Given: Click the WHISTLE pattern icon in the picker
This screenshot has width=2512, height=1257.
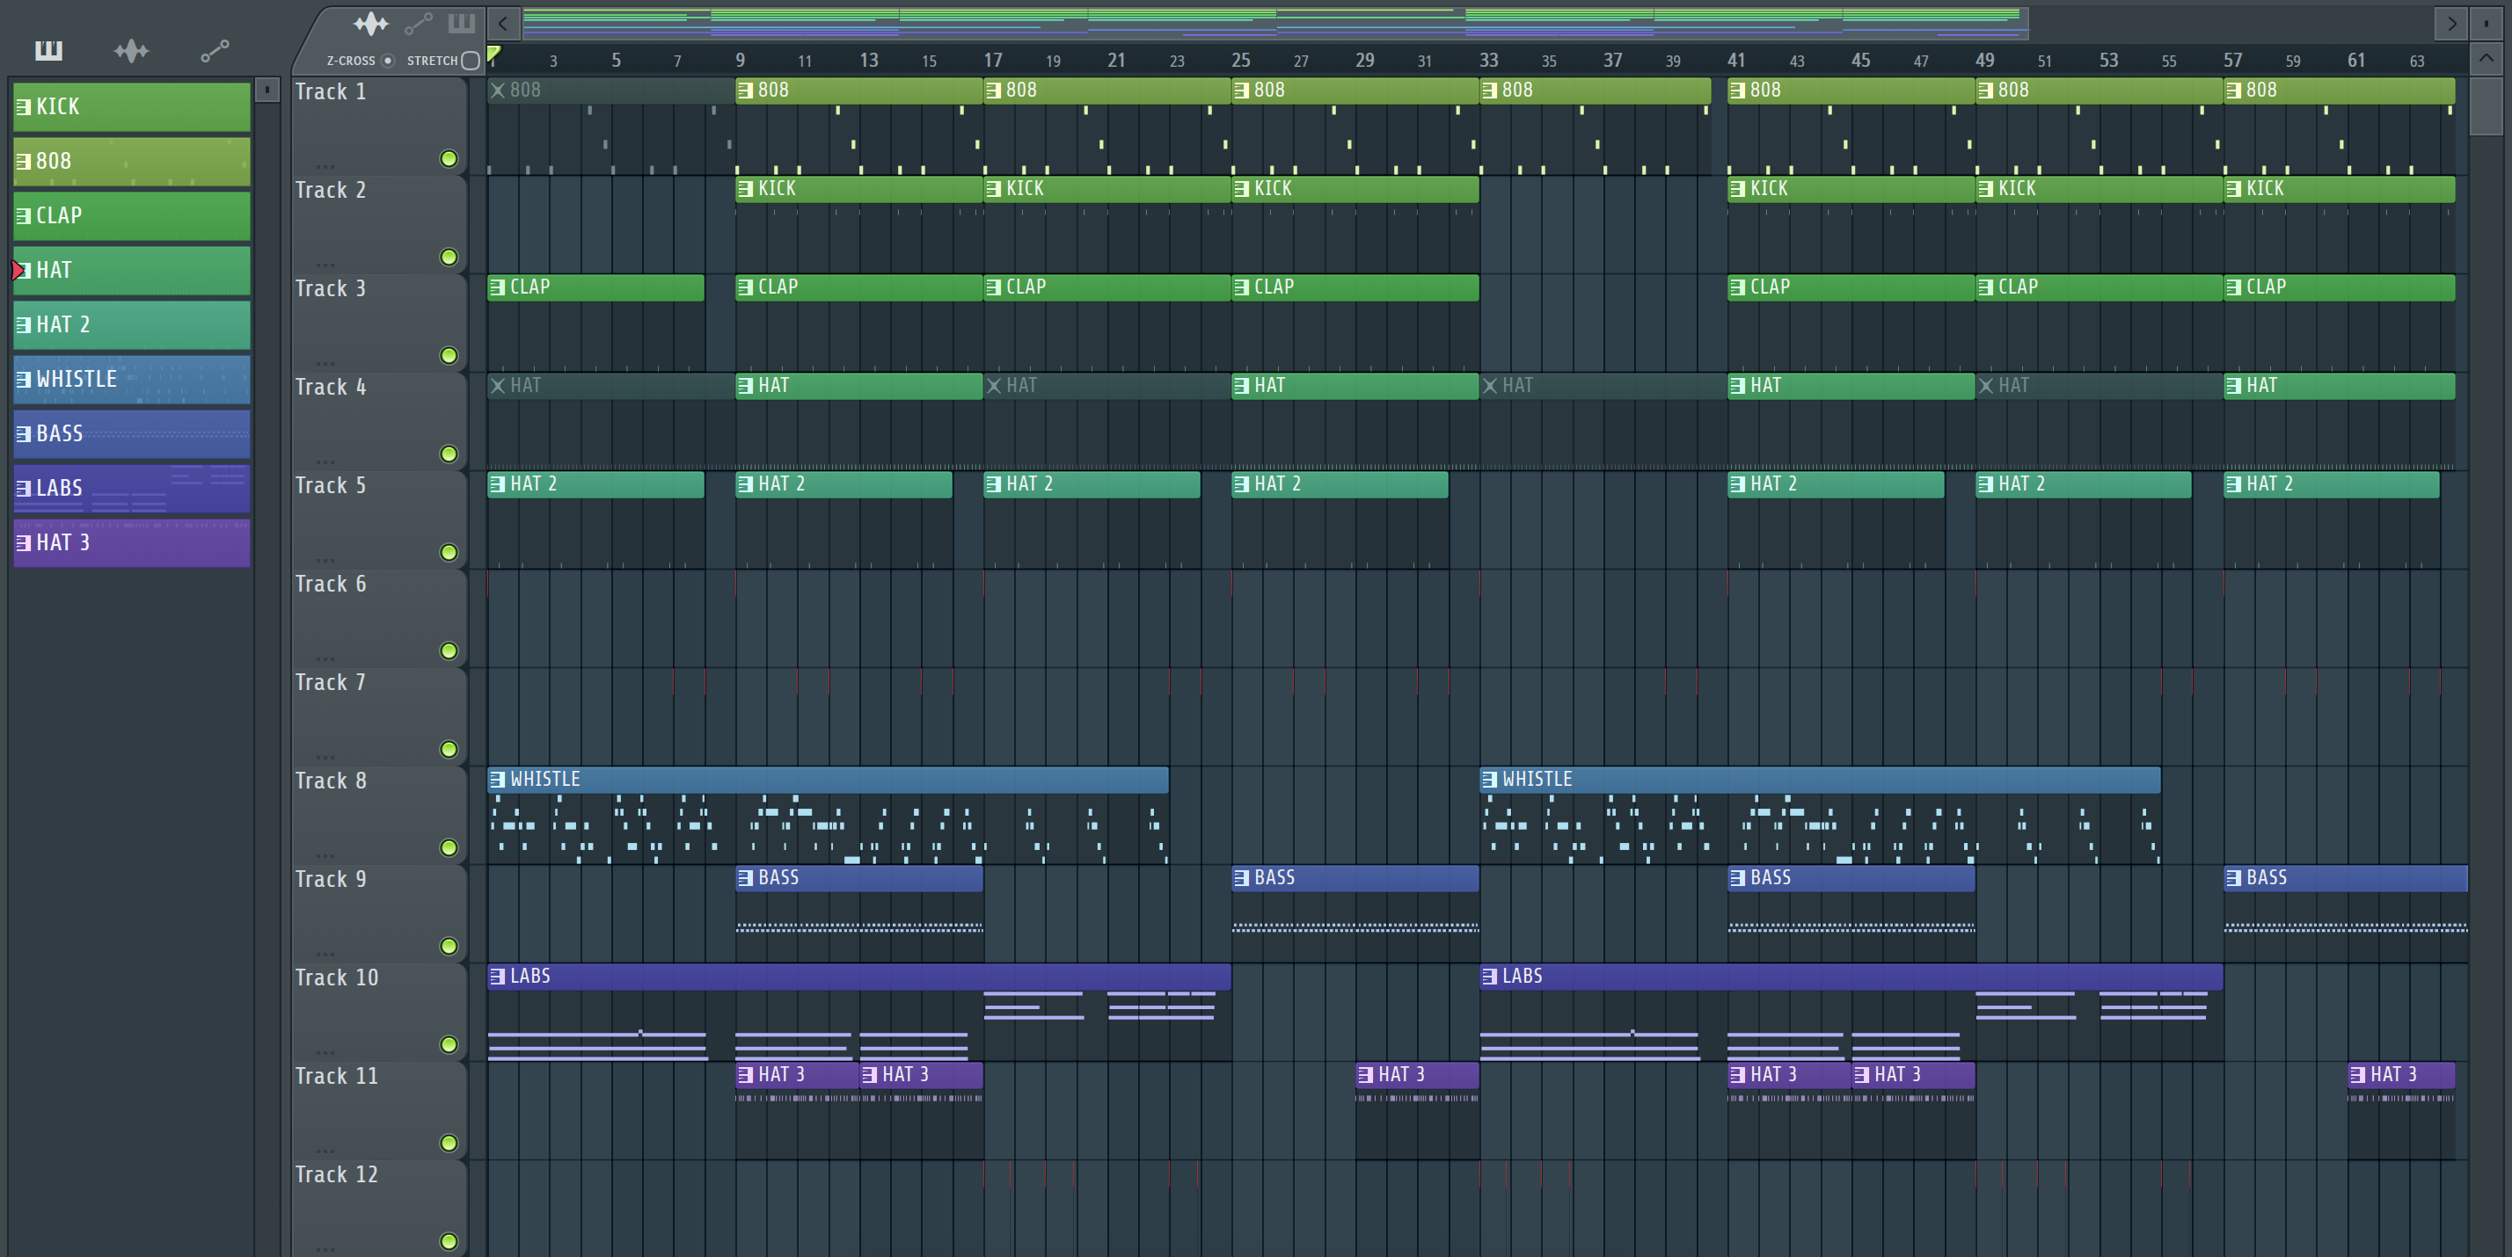Looking at the screenshot, I should pos(24,379).
